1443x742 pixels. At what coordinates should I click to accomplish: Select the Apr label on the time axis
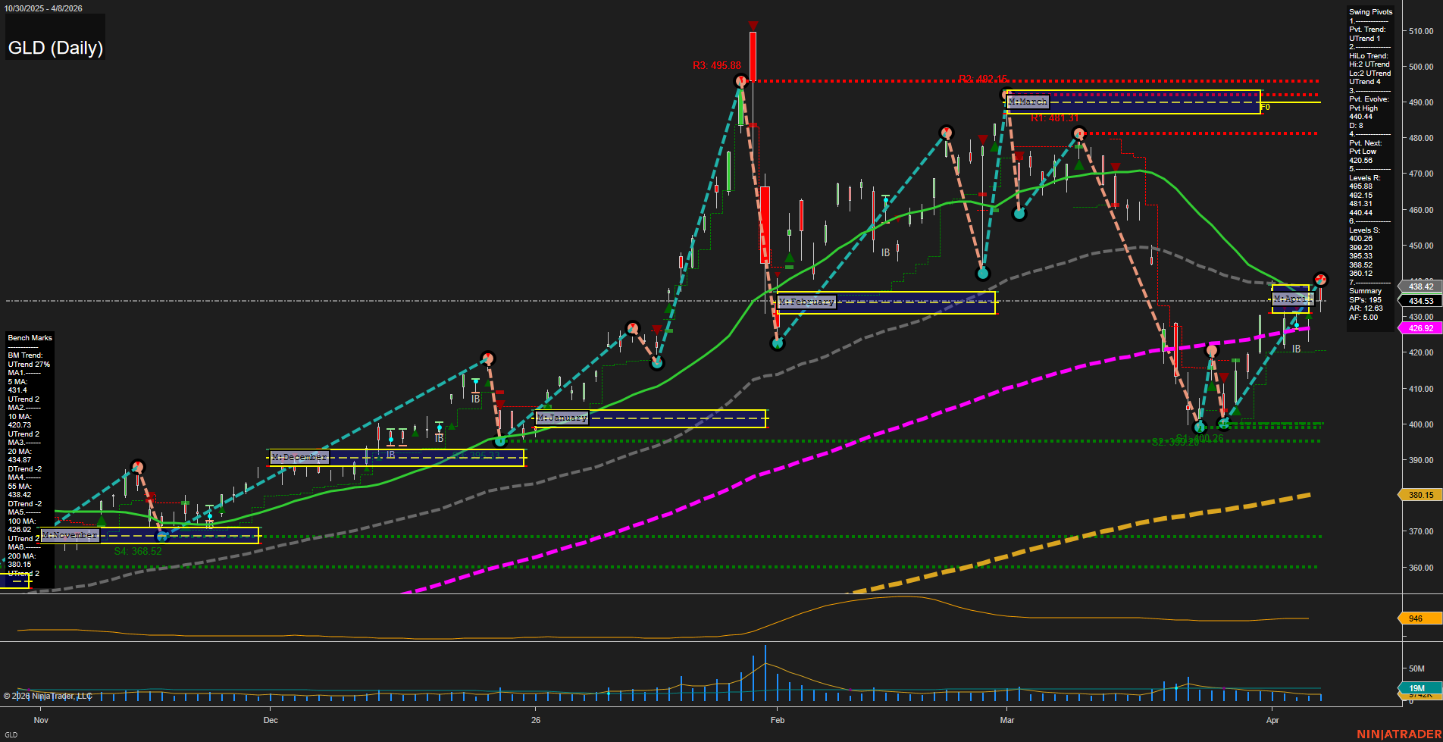tap(1272, 720)
